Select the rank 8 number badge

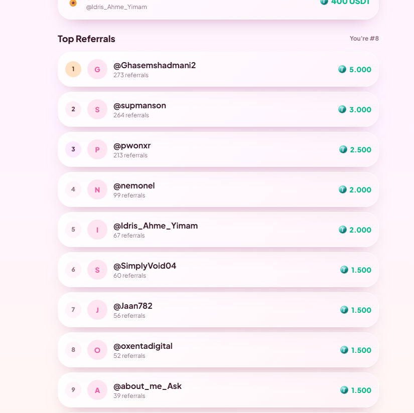[x=73, y=350]
